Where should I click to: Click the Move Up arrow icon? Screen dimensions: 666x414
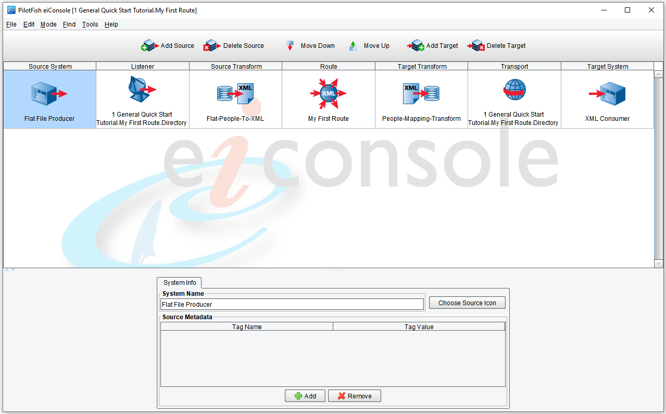coord(353,46)
